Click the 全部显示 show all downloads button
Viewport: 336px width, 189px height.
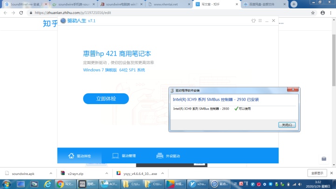tap(317, 173)
